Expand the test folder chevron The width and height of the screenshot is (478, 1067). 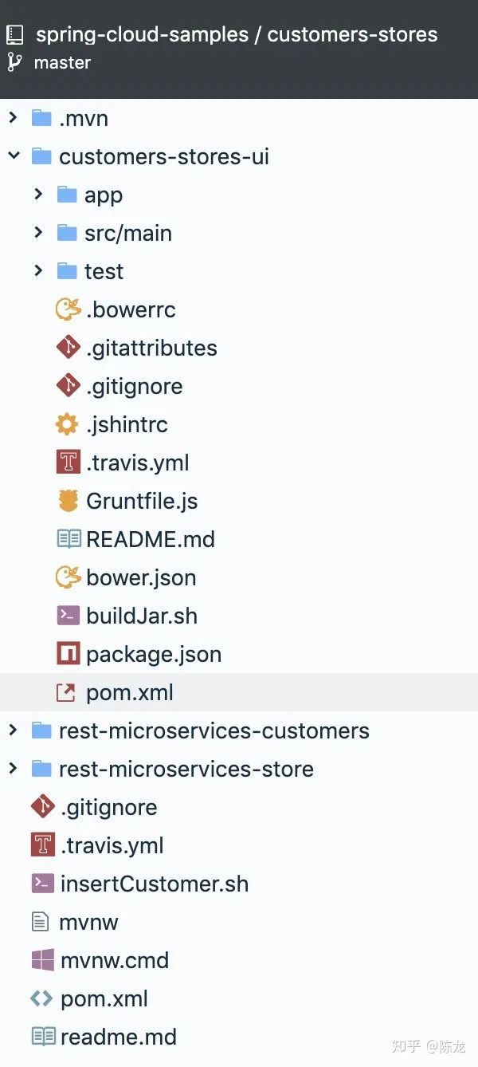click(38, 270)
